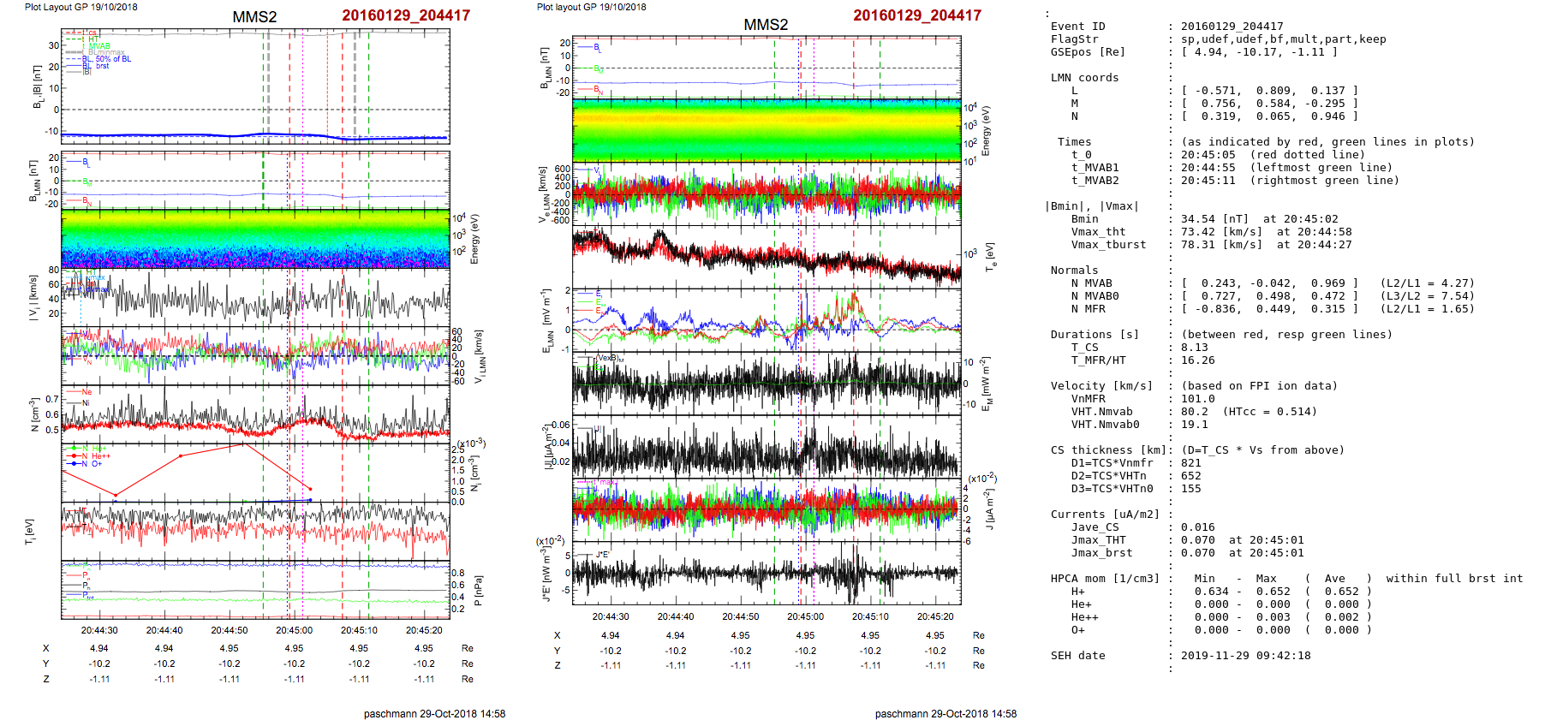This screenshot has width=1545, height=720.
Task: Click the J*E' panel in right plot
Action: pos(767,573)
